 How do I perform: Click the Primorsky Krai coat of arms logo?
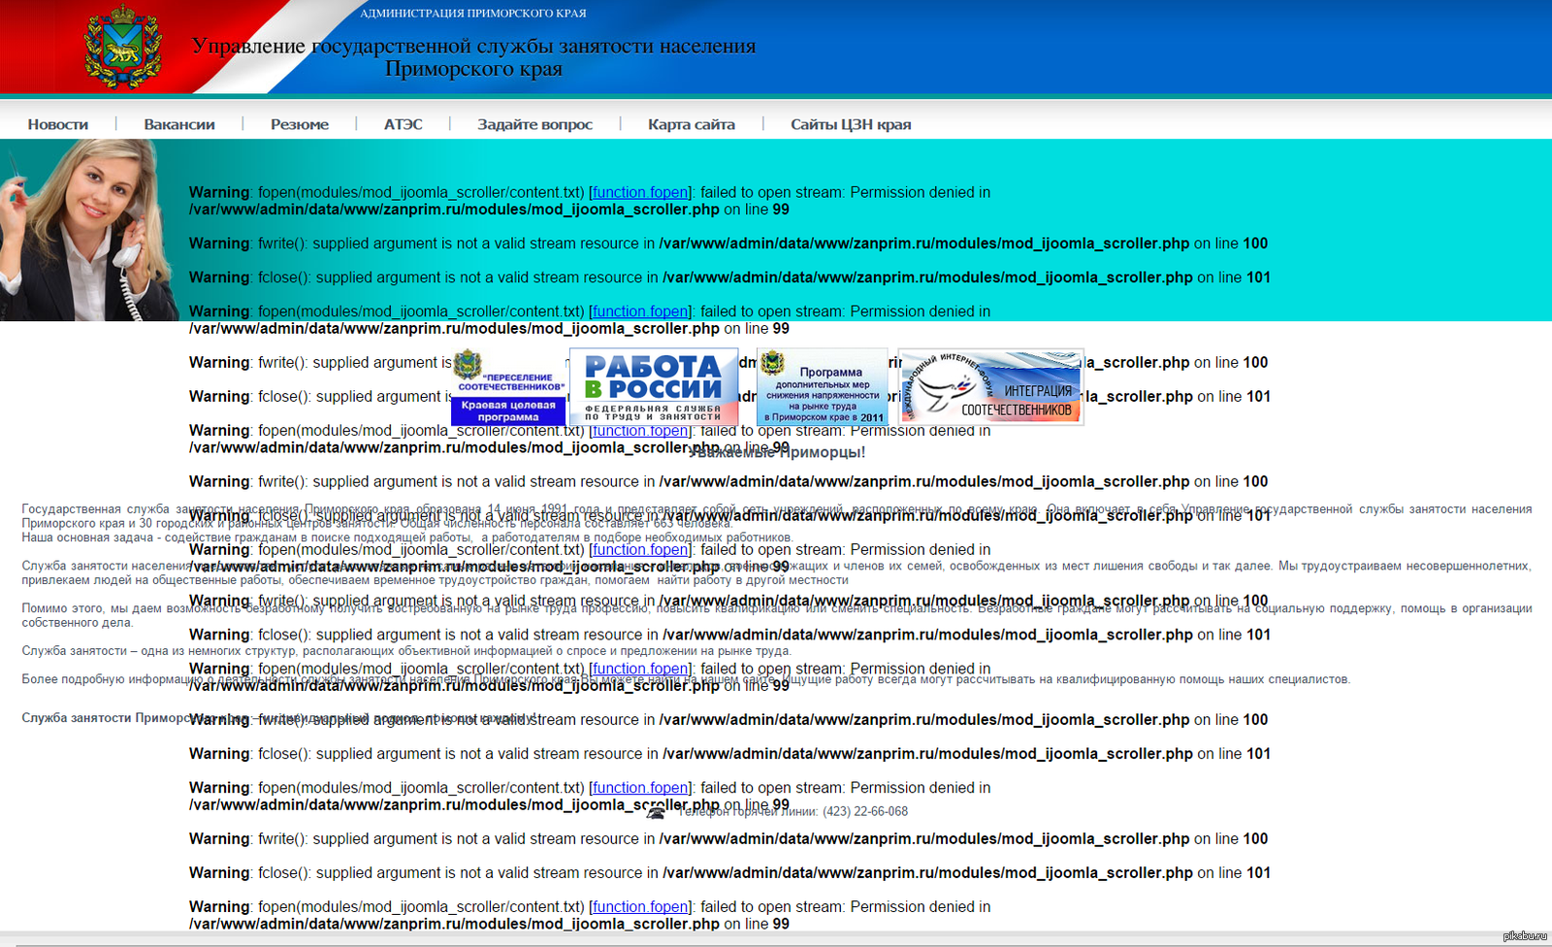[122, 46]
